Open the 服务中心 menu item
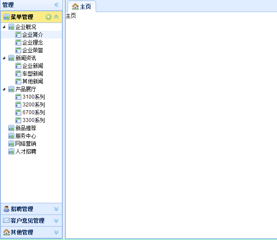The width and height of the screenshot is (277, 240). click(26, 136)
